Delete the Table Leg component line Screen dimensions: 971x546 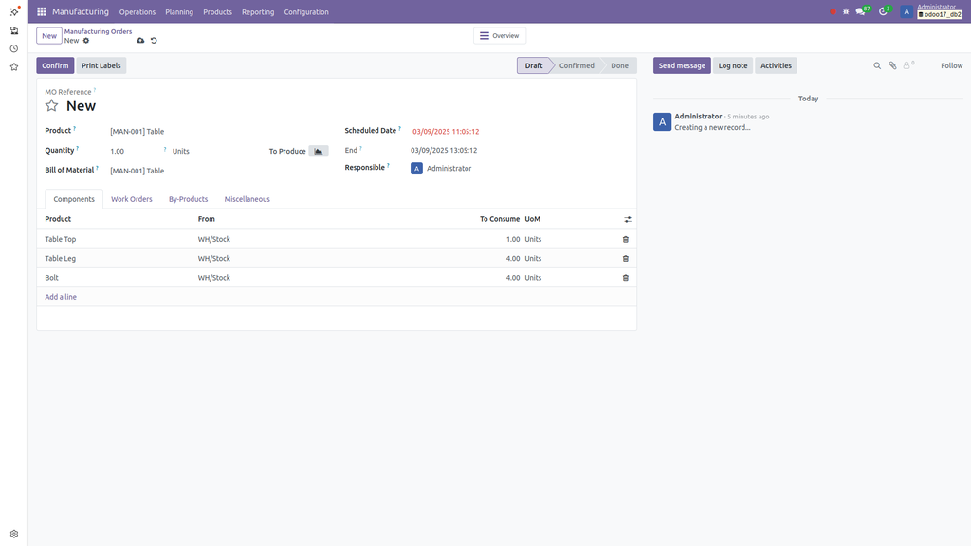click(624, 258)
